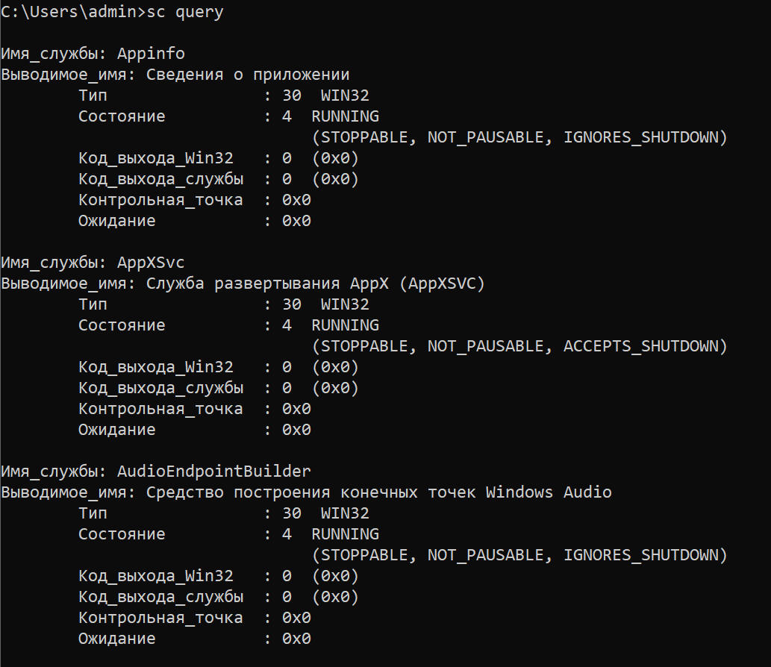Click the "Сведения о приложении" display name

pos(248,75)
